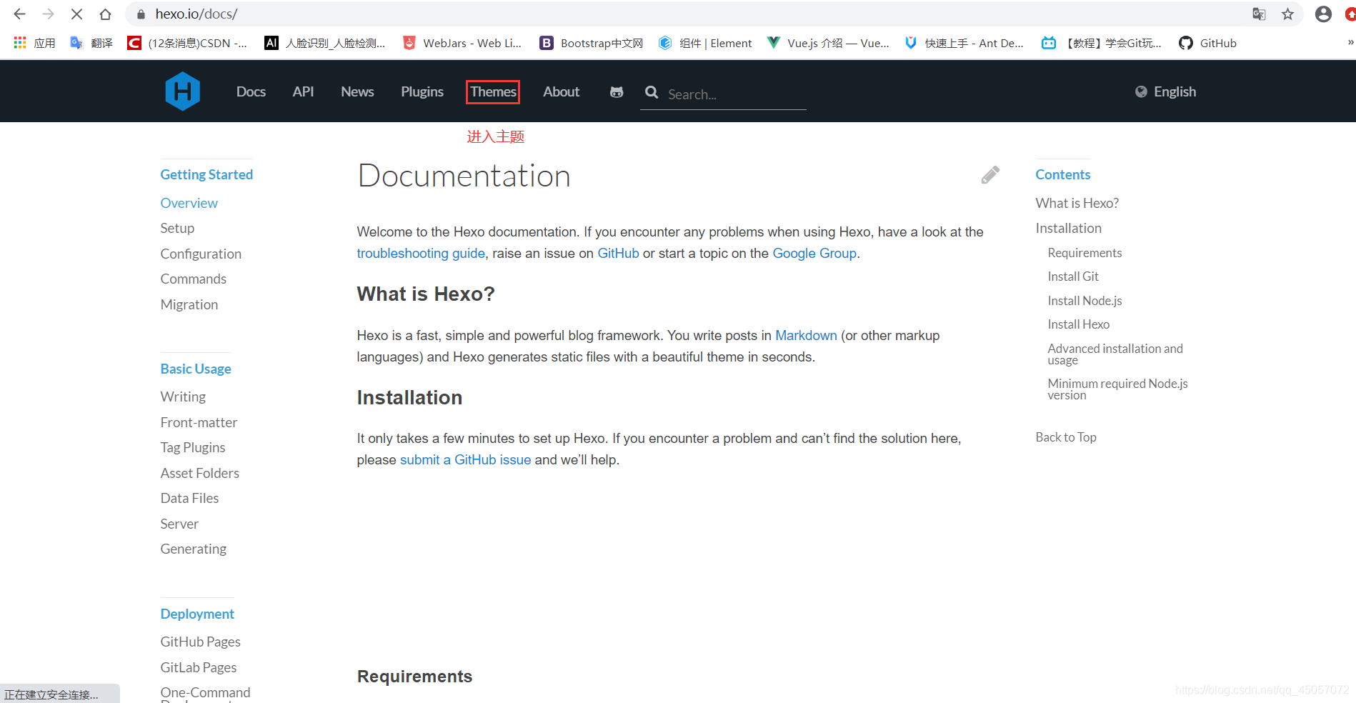Open the News navigation item
Screen dimensions: 1356x703
pyautogui.click(x=357, y=91)
